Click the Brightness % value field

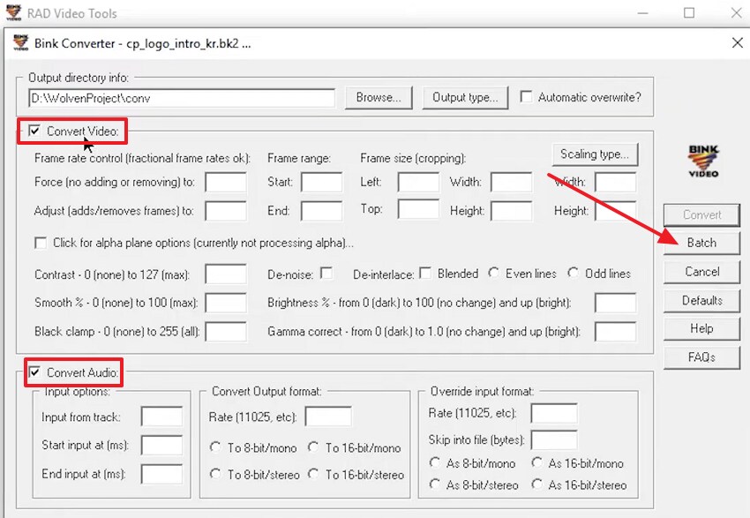pyautogui.click(x=616, y=303)
